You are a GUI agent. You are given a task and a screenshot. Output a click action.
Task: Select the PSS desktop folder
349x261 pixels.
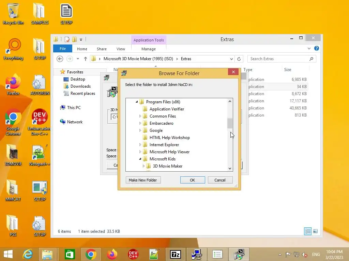tap(13, 226)
